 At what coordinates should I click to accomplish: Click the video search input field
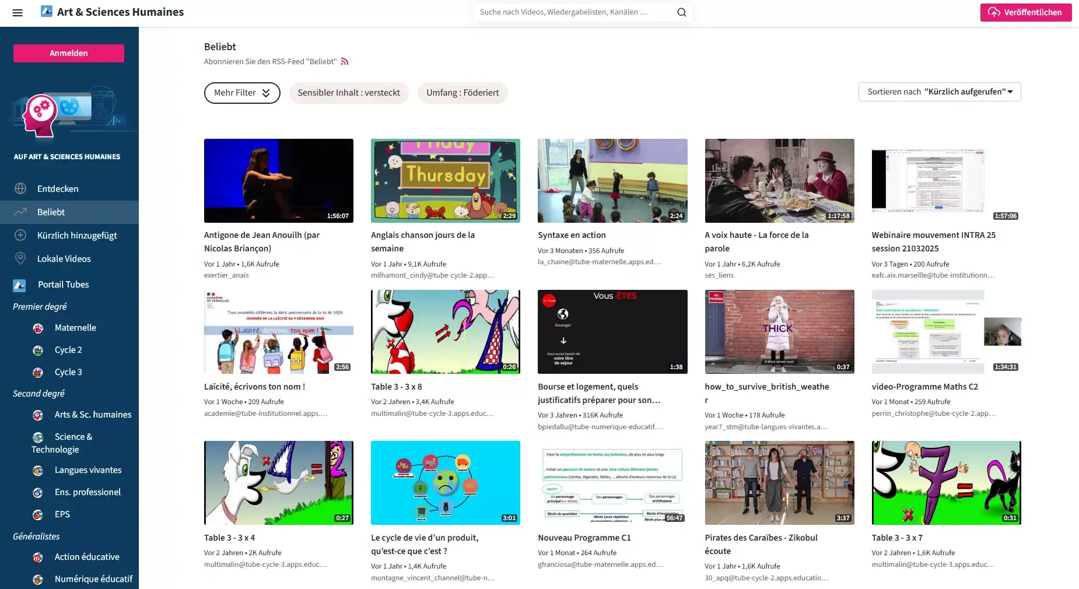(x=574, y=12)
